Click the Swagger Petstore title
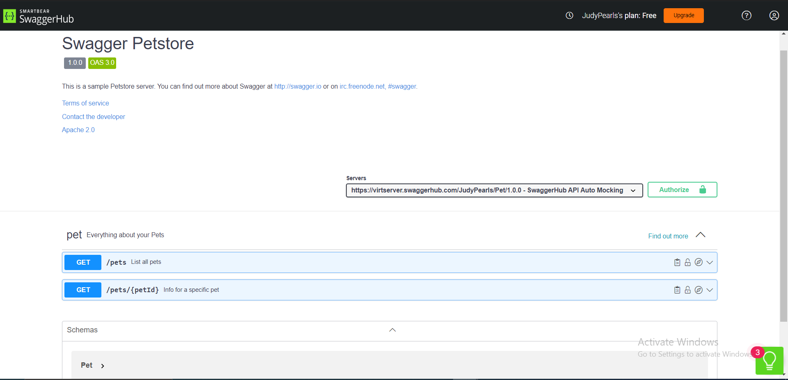The image size is (788, 380). 128,43
